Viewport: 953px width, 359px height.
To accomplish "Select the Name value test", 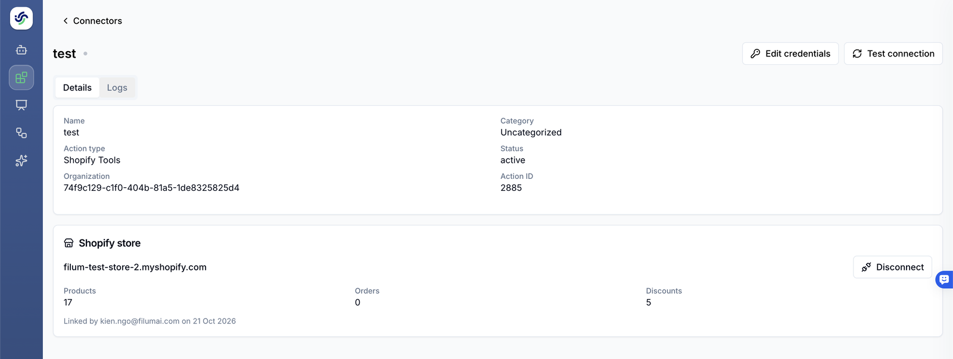I will coord(71,133).
